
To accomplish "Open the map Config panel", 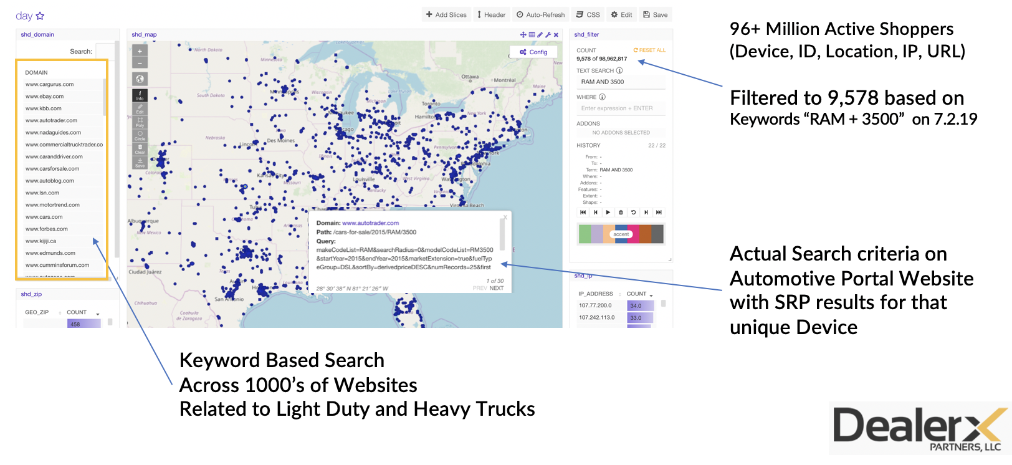I will (x=533, y=52).
